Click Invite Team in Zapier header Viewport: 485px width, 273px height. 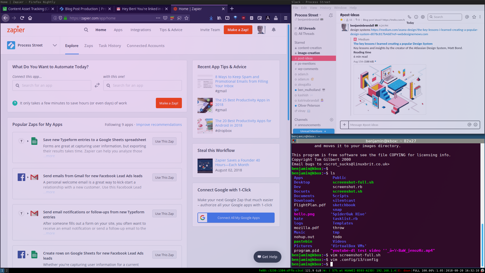210,30
